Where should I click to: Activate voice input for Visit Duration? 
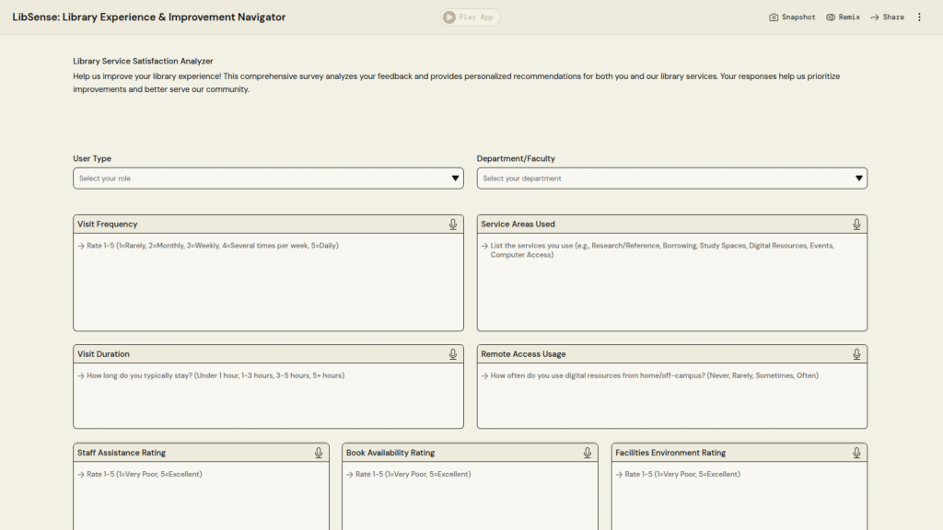453,354
